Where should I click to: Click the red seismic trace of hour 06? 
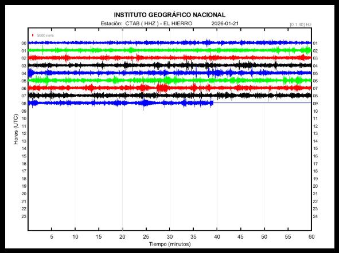point(170,88)
